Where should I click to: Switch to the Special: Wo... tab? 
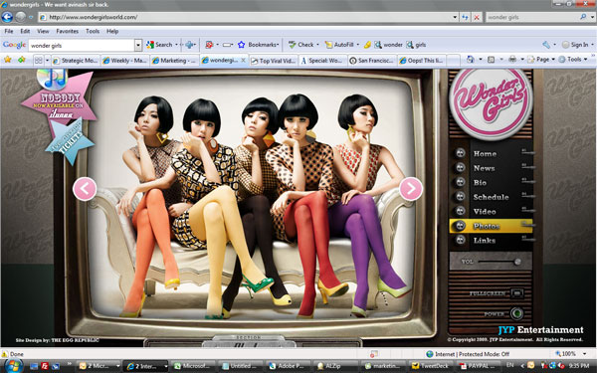click(x=322, y=60)
